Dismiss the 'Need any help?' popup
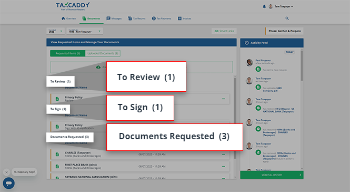Viewport: 350px width, 192px height. 6,172
